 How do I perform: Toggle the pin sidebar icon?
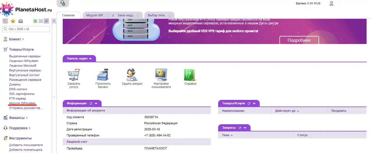tap(46, 21)
